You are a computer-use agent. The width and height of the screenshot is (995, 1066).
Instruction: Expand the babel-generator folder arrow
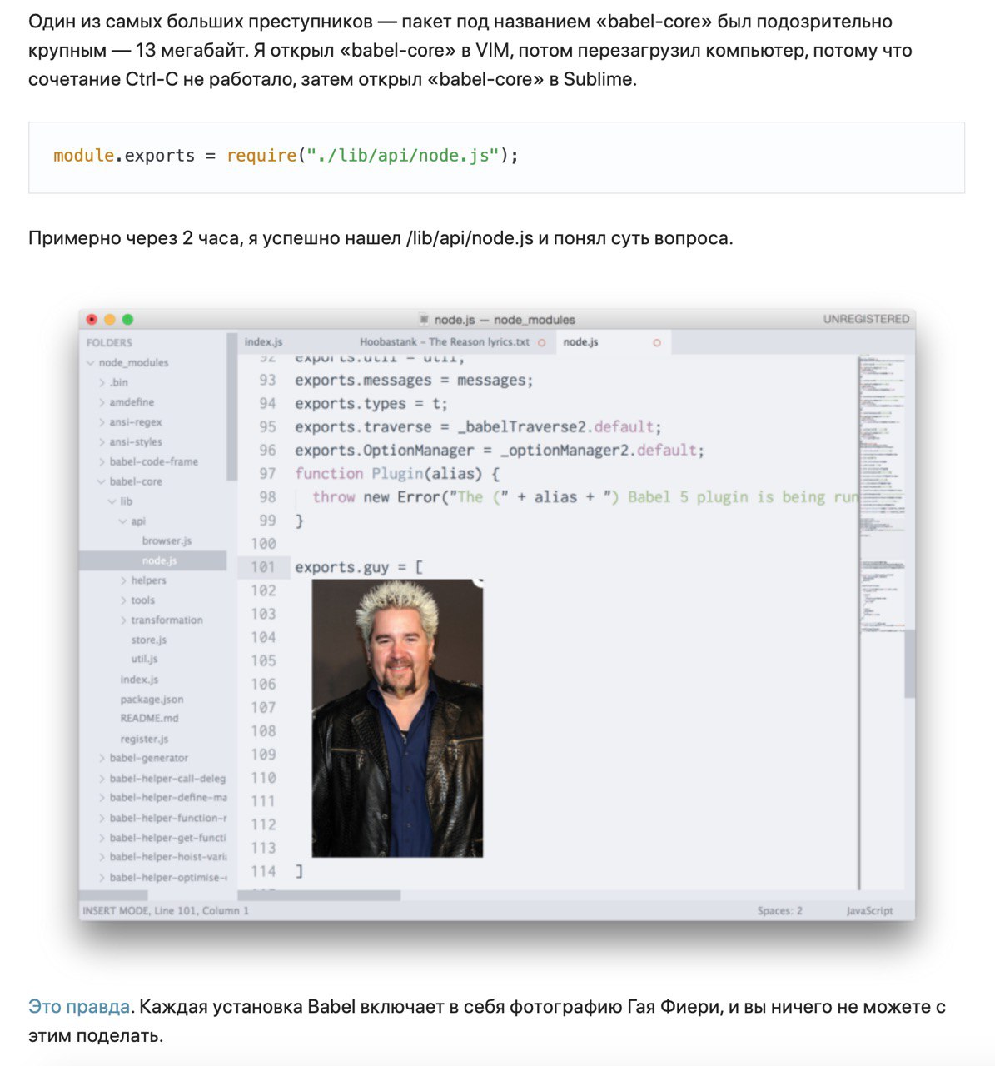102,759
